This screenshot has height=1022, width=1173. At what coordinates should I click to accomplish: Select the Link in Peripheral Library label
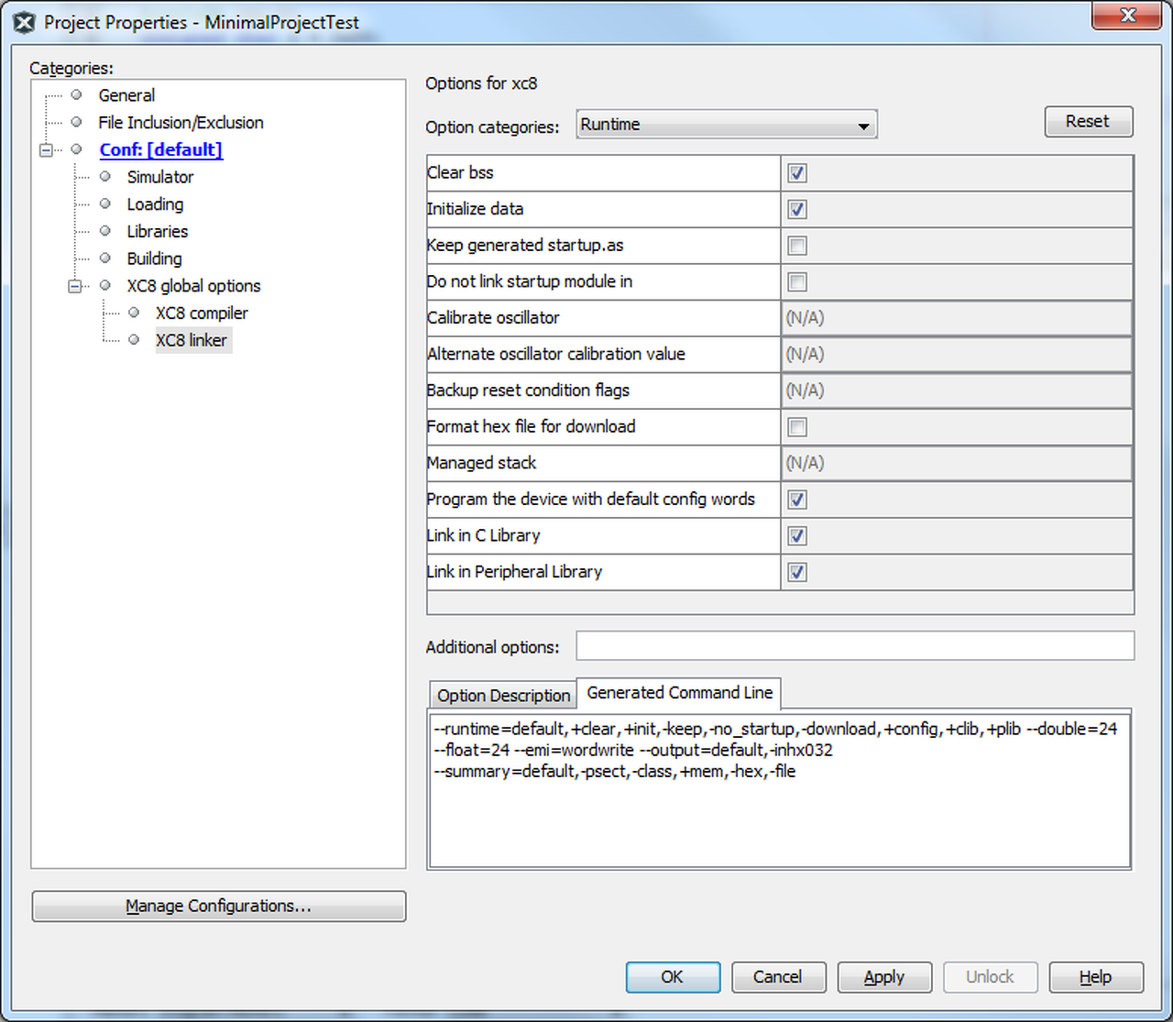click(x=514, y=572)
